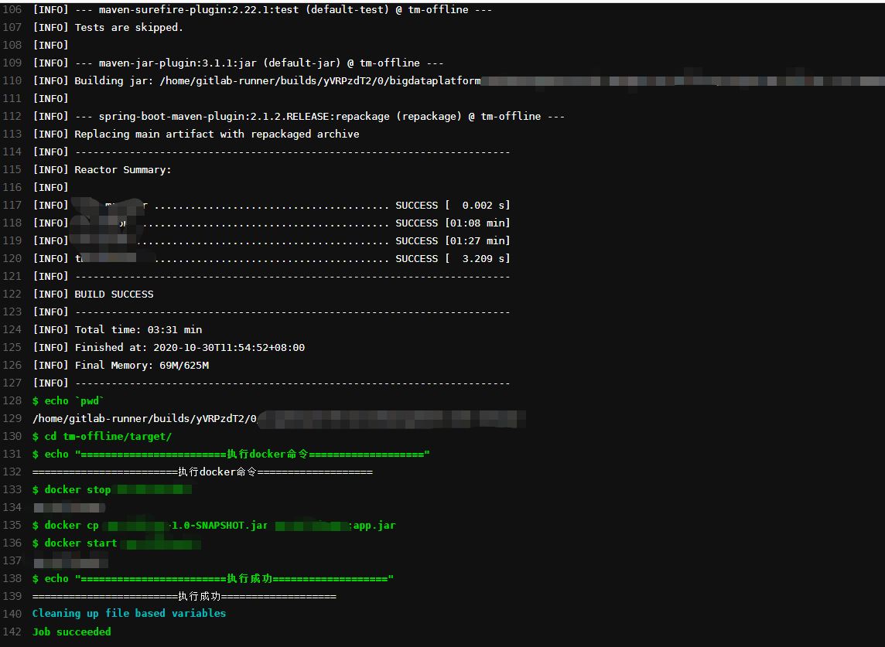Screen dimensions: 885x647
Task: Click line number 142 beside Job succeeded
Action: [x=13, y=632]
